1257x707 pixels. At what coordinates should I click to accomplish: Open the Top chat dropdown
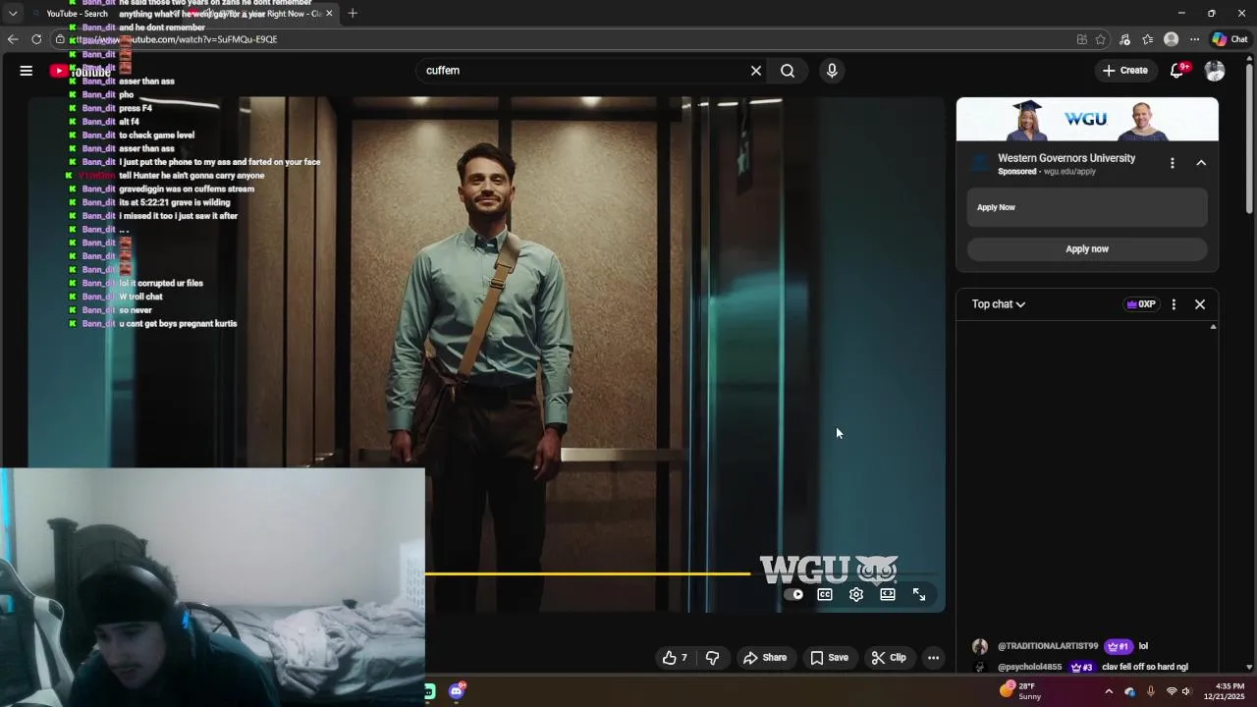[999, 304]
